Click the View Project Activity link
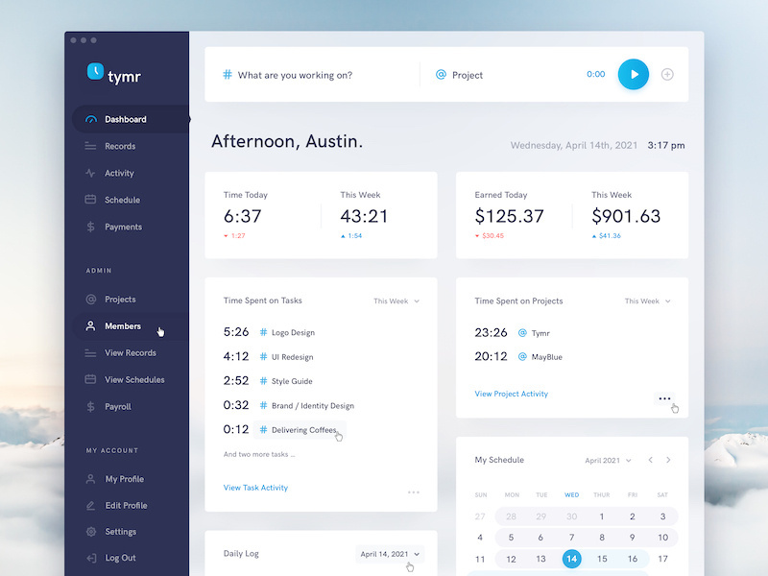768x576 pixels. tap(512, 394)
